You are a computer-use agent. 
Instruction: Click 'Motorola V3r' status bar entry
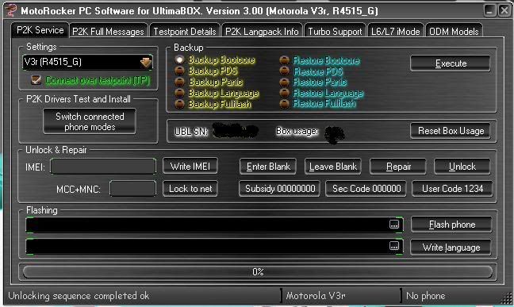[x=316, y=296]
